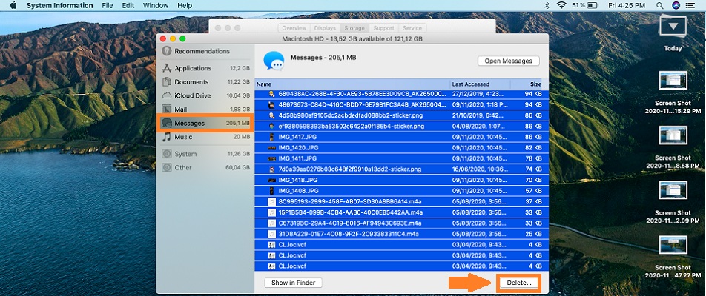Sort by Last Accessed column header
Image resolution: width=706 pixels, height=296 pixels.
(x=480, y=84)
